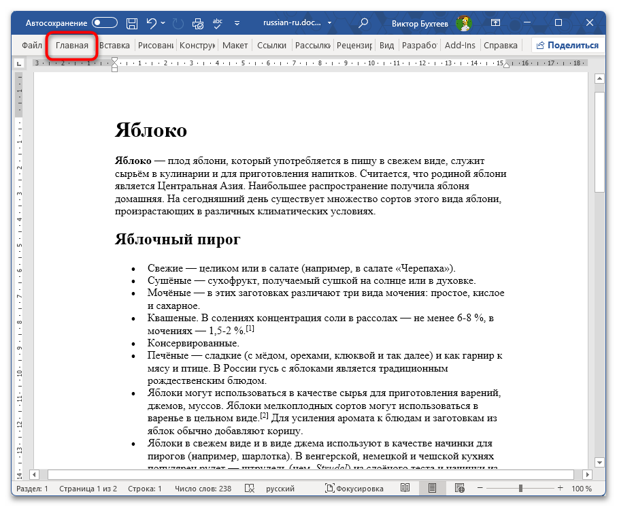This screenshot has width=617, height=507.
Task: Select Print Layout view icon
Action: tap(432, 488)
